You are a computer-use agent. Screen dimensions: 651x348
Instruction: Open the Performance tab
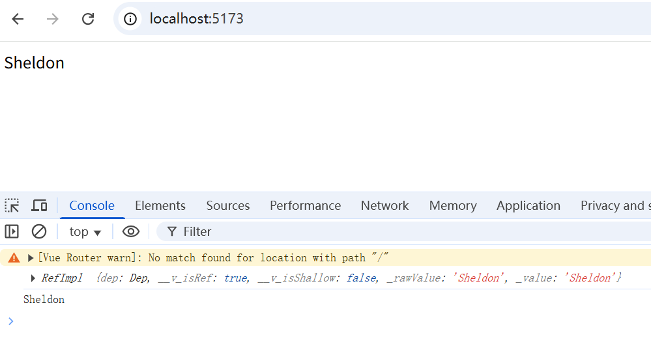(305, 205)
